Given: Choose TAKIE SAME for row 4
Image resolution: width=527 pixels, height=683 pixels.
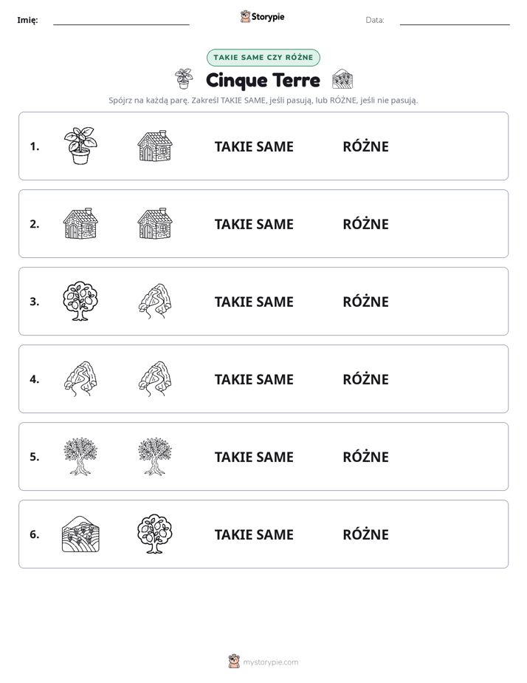Looking at the screenshot, I should [x=254, y=379].
